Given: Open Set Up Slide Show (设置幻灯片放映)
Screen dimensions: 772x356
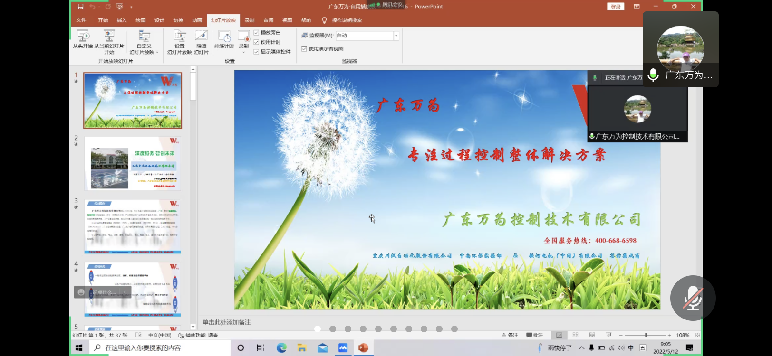Looking at the screenshot, I should [179, 37].
